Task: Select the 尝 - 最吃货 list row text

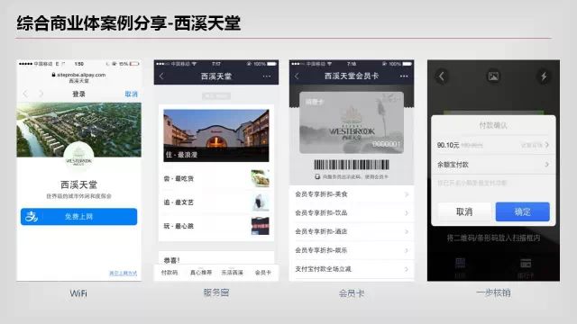Action: (x=179, y=178)
